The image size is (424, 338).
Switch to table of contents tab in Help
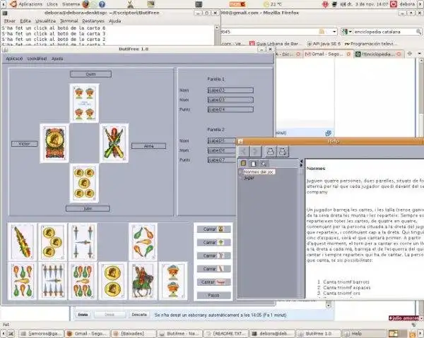[243, 163]
